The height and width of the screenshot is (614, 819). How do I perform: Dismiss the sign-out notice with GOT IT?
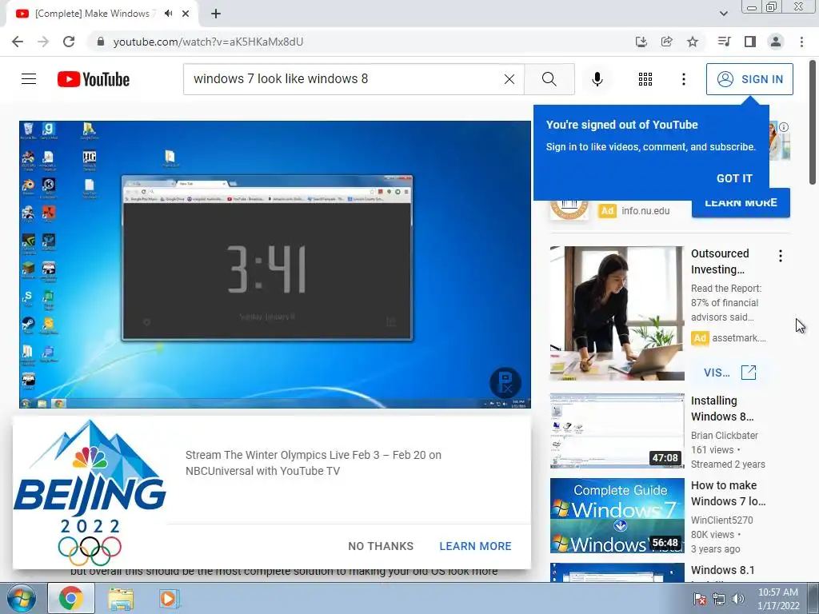click(734, 178)
